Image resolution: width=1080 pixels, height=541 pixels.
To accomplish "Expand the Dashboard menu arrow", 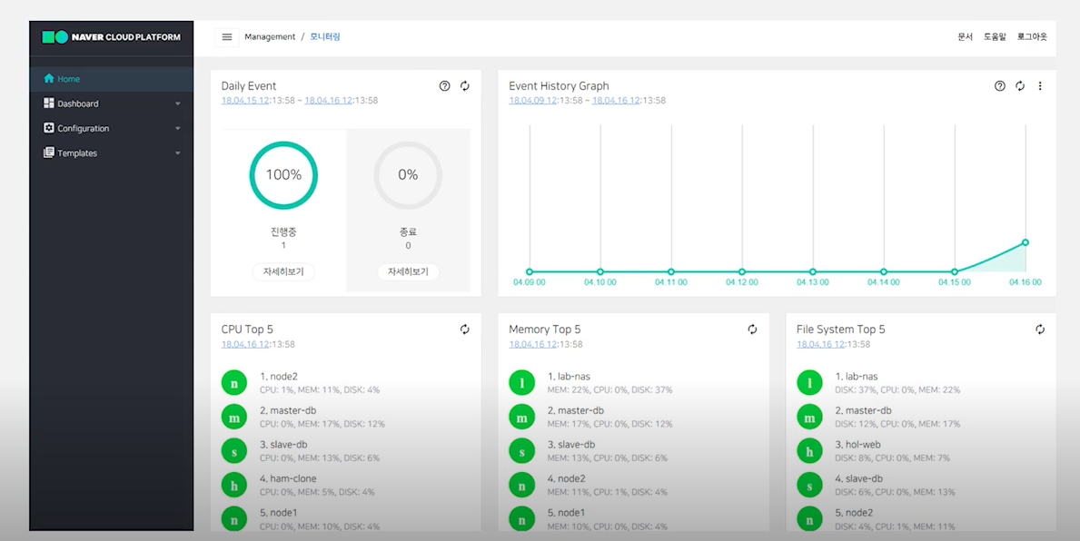I will (178, 103).
